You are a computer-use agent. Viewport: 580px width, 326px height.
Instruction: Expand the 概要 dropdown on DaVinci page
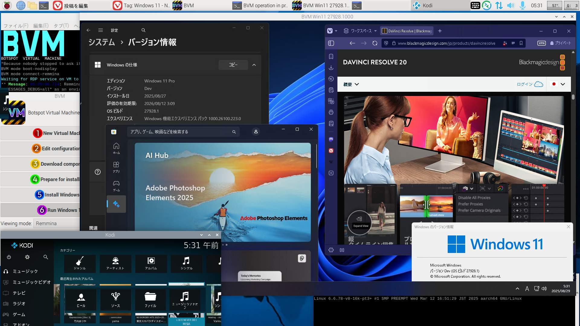coord(351,84)
